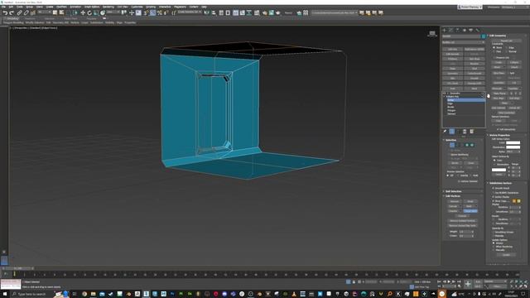Open the Customize menu
530x298 pixels.
tap(137, 7)
